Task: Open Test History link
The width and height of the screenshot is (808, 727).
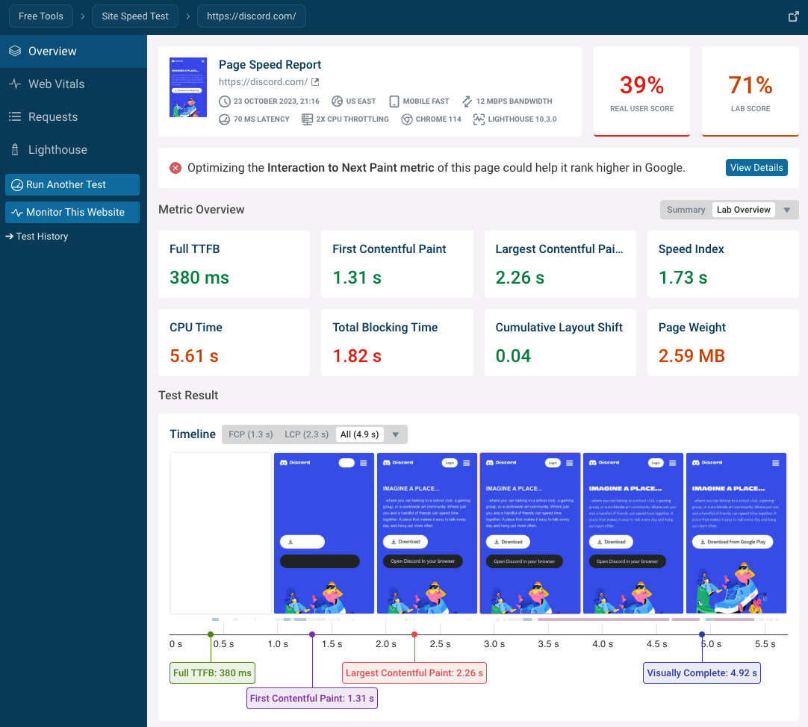Action: tap(37, 237)
